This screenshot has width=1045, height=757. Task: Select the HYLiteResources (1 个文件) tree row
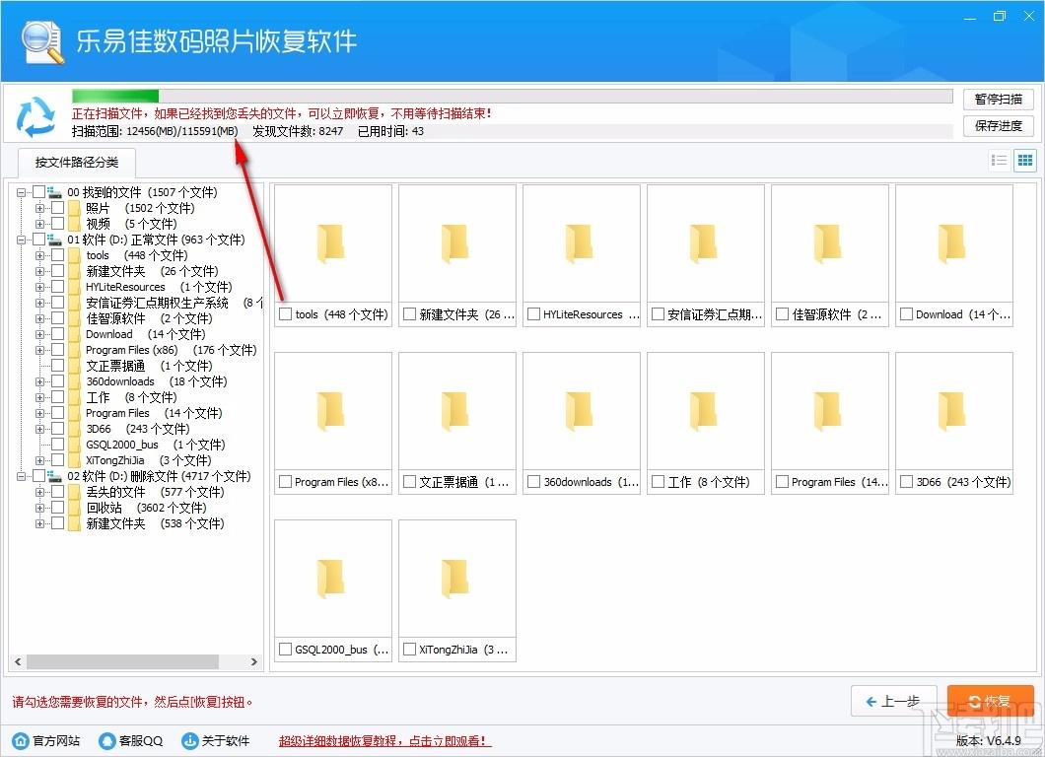click(159, 287)
